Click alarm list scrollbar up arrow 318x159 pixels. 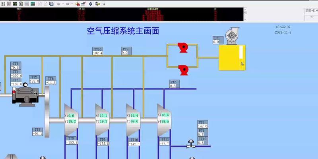[x=245, y=9]
